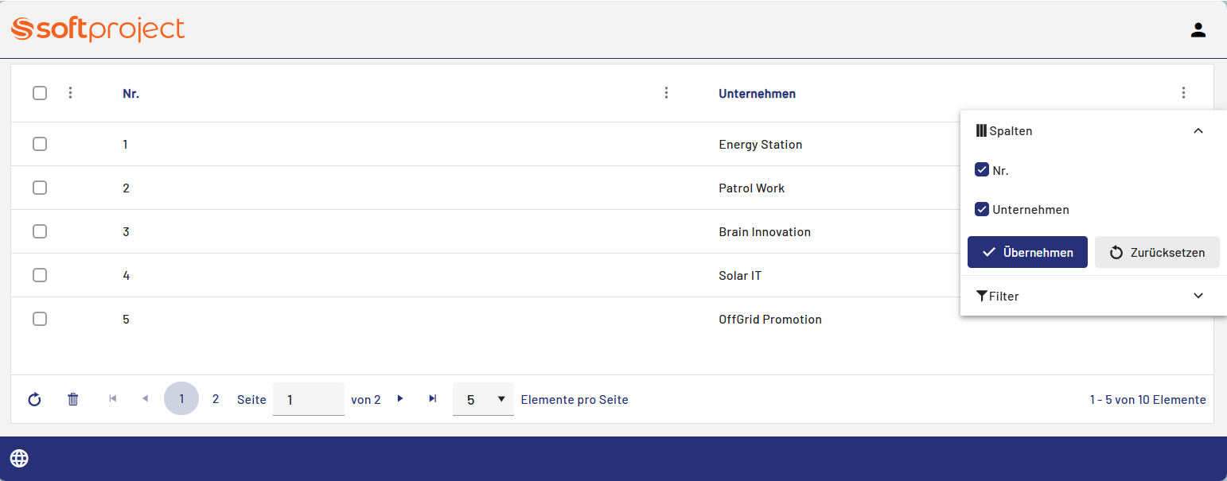Screen dimensions: 1227x481
Task: Go to previous page arrow icon
Action: (145, 399)
